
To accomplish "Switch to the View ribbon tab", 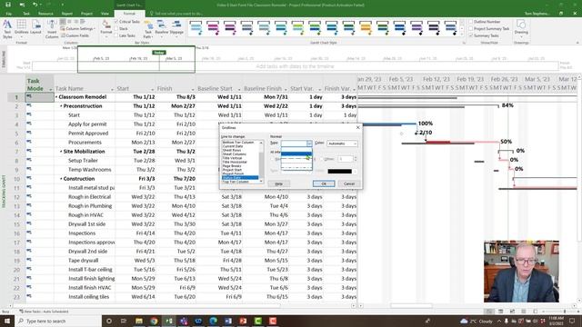I will pos(105,14).
